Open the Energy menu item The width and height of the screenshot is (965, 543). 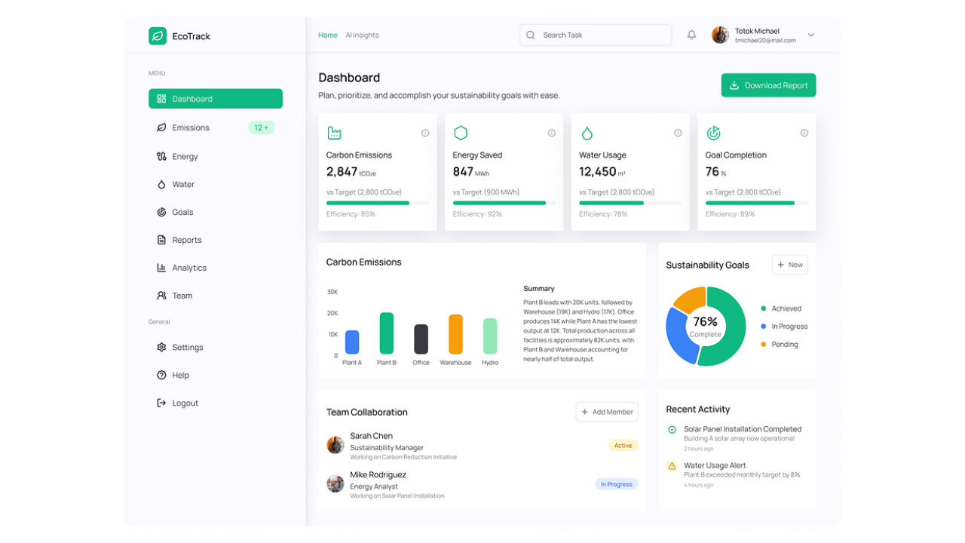pos(216,156)
